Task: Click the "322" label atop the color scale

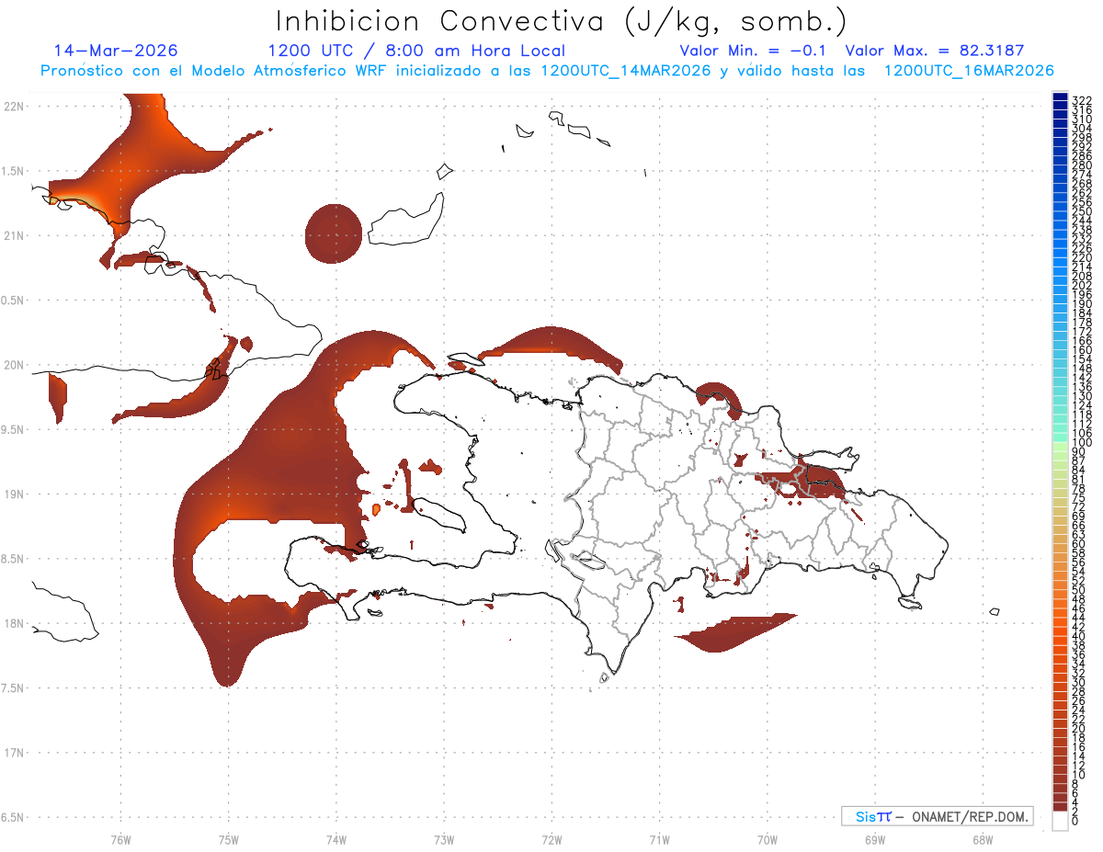Action: pyautogui.click(x=1081, y=100)
